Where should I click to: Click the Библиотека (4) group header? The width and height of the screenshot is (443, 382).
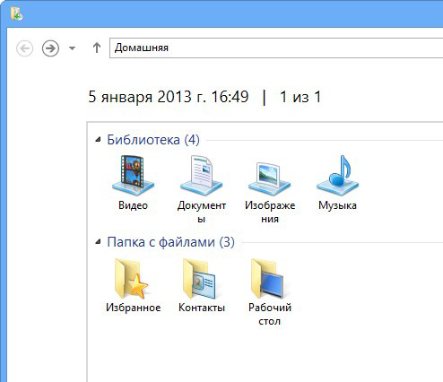[153, 140]
